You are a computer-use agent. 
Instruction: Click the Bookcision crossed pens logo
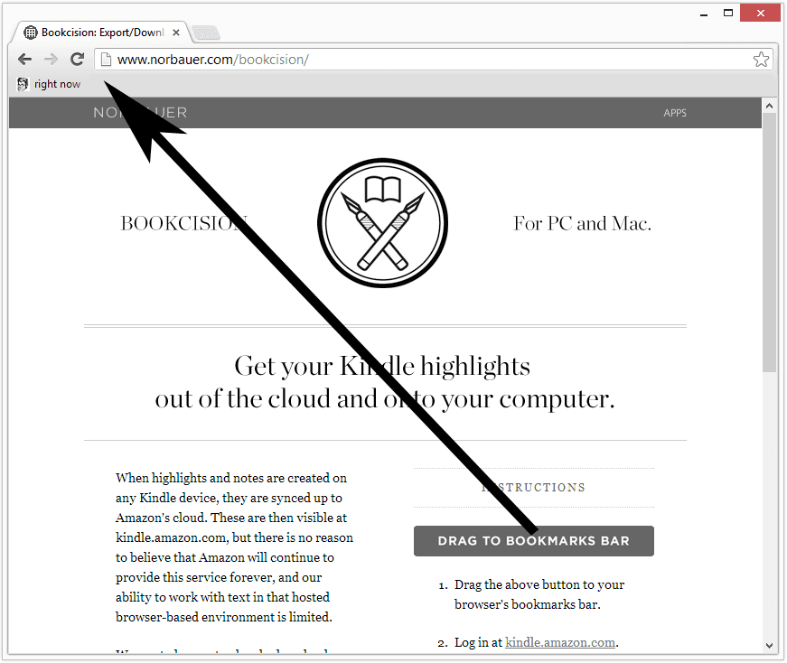[382, 223]
